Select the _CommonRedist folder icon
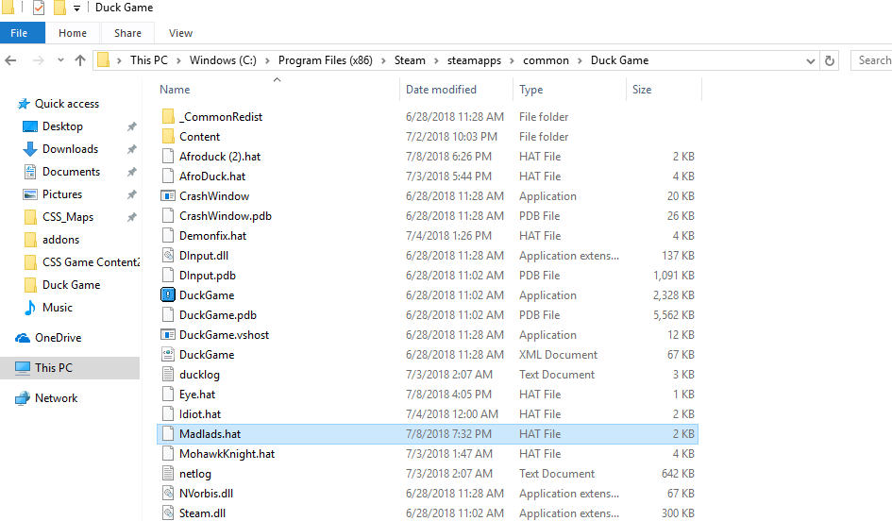This screenshot has height=521, width=892. click(168, 117)
